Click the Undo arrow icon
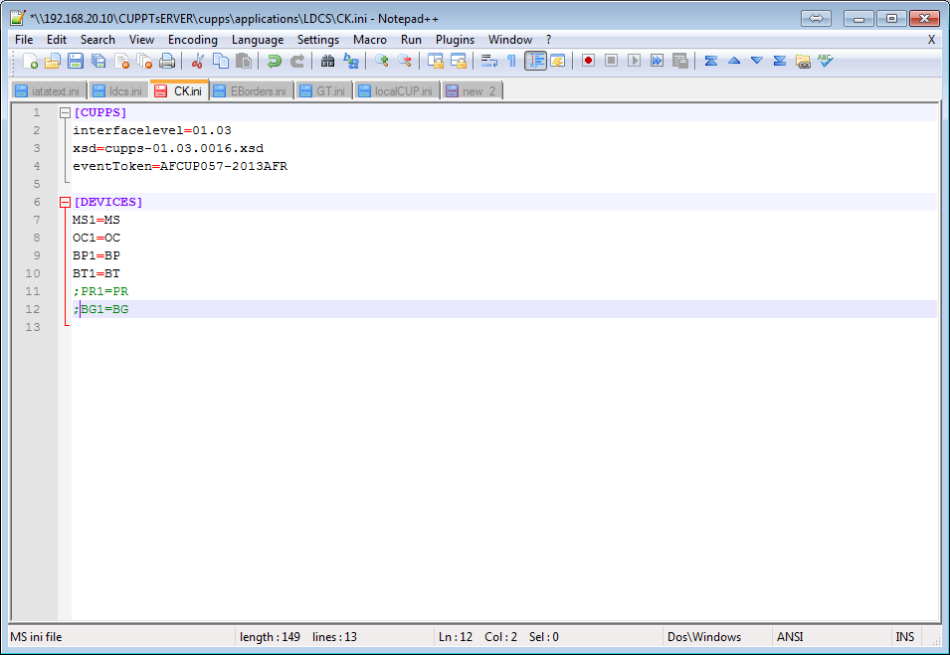950x655 pixels. pyautogui.click(x=275, y=61)
